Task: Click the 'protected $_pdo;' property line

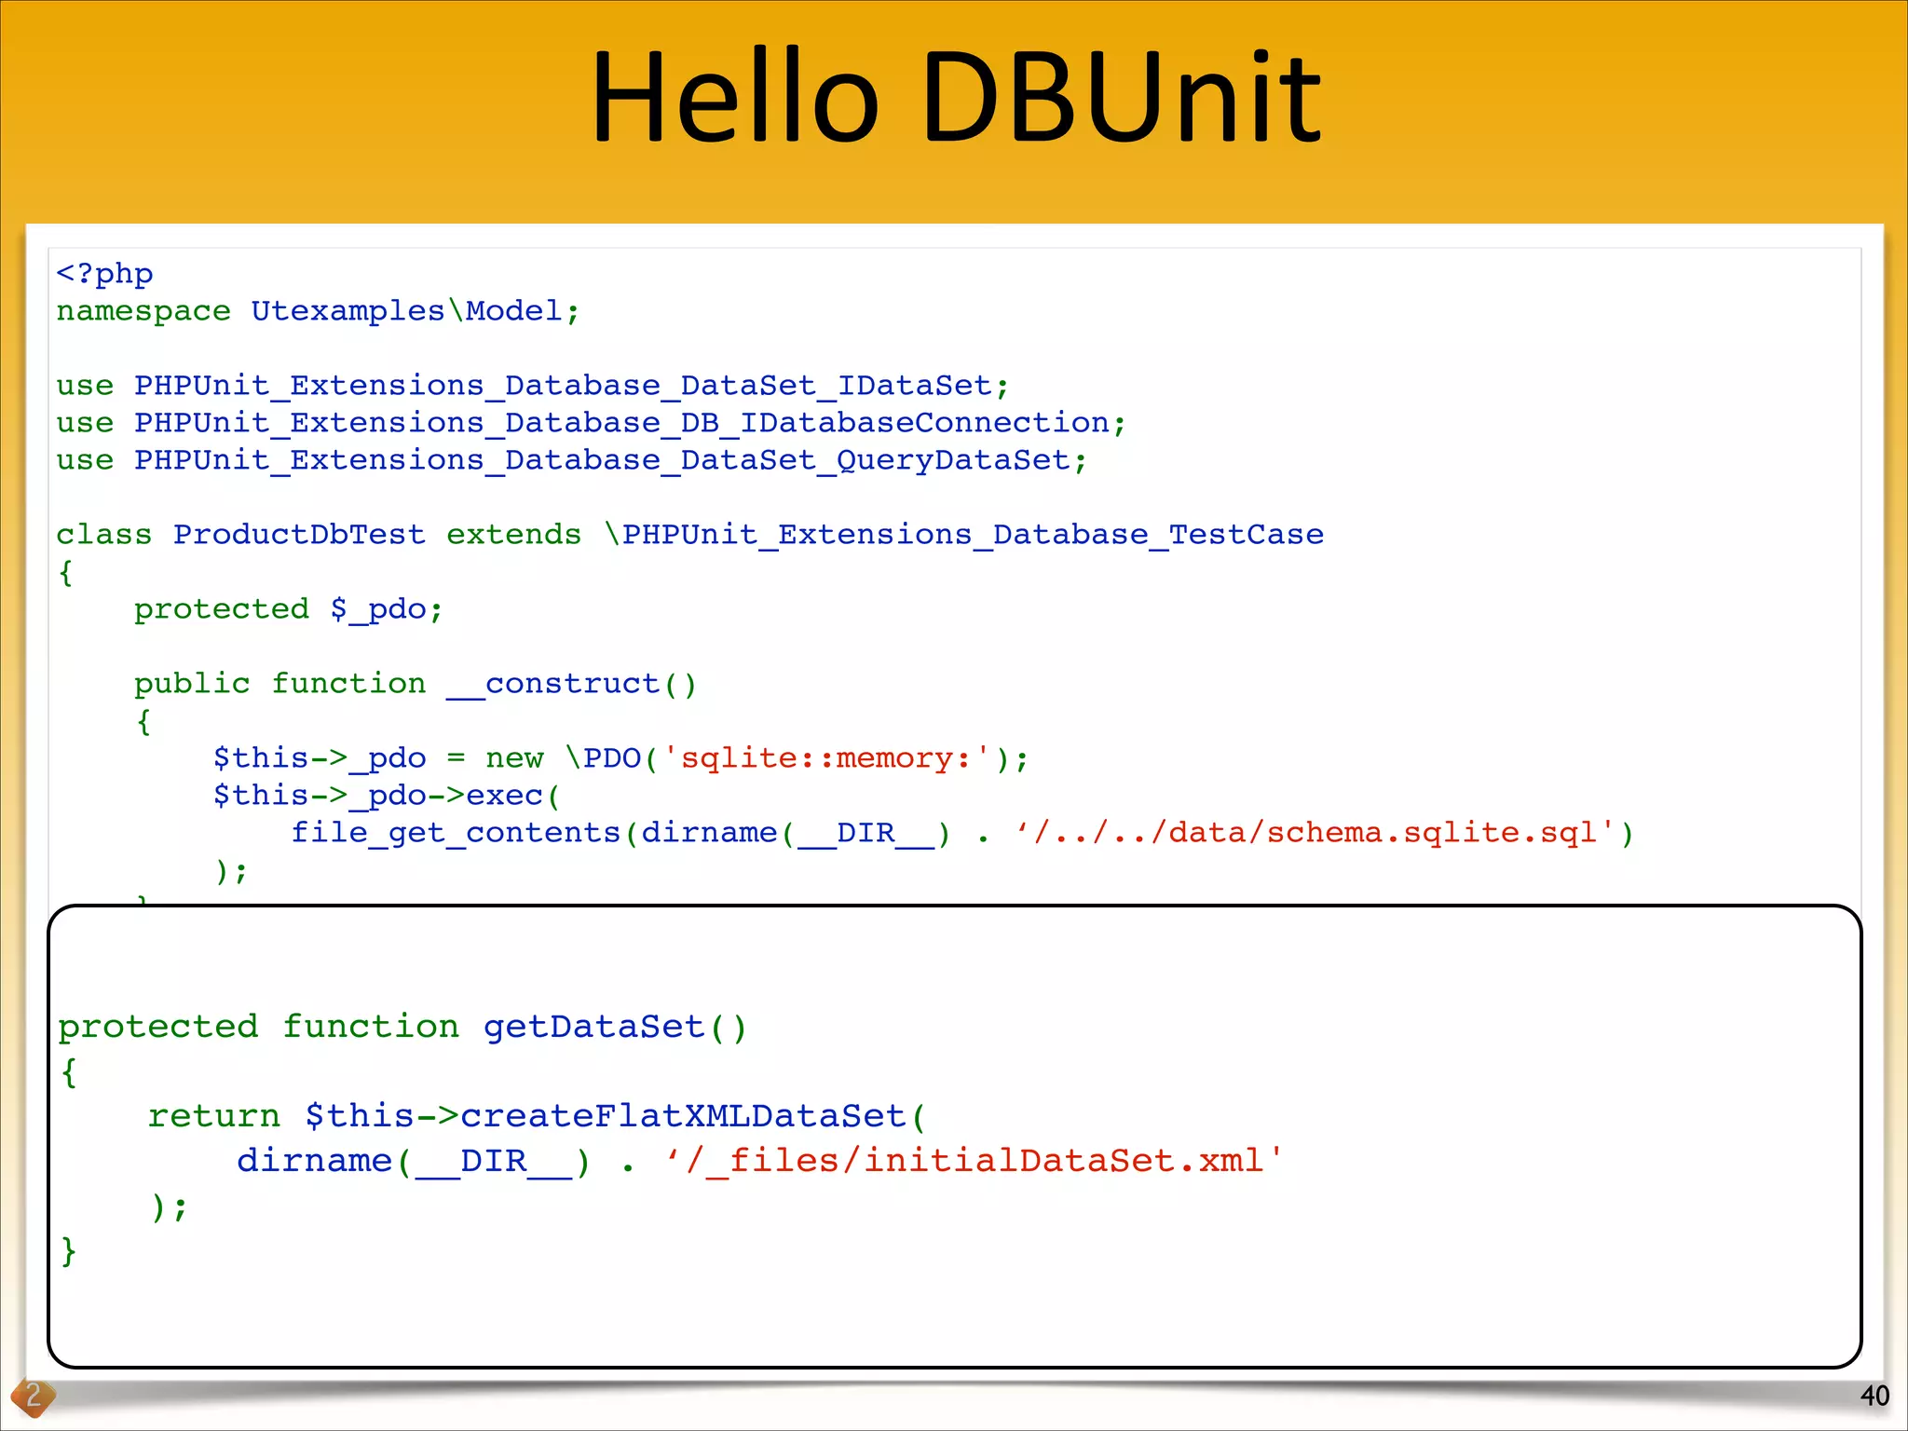Action: pos(288,609)
